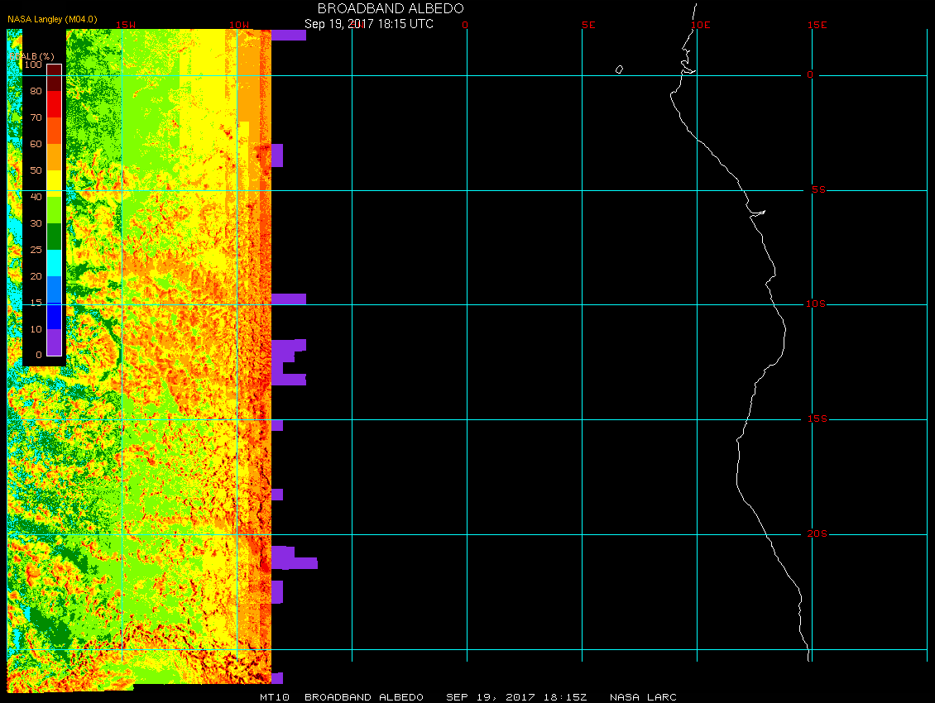Screen dimensions: 935x703
Task: Choose the orange 50–60% legend swatch
Action: 54,157
